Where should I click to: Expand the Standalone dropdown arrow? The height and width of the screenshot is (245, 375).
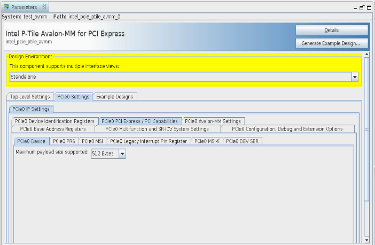point(355,77)
